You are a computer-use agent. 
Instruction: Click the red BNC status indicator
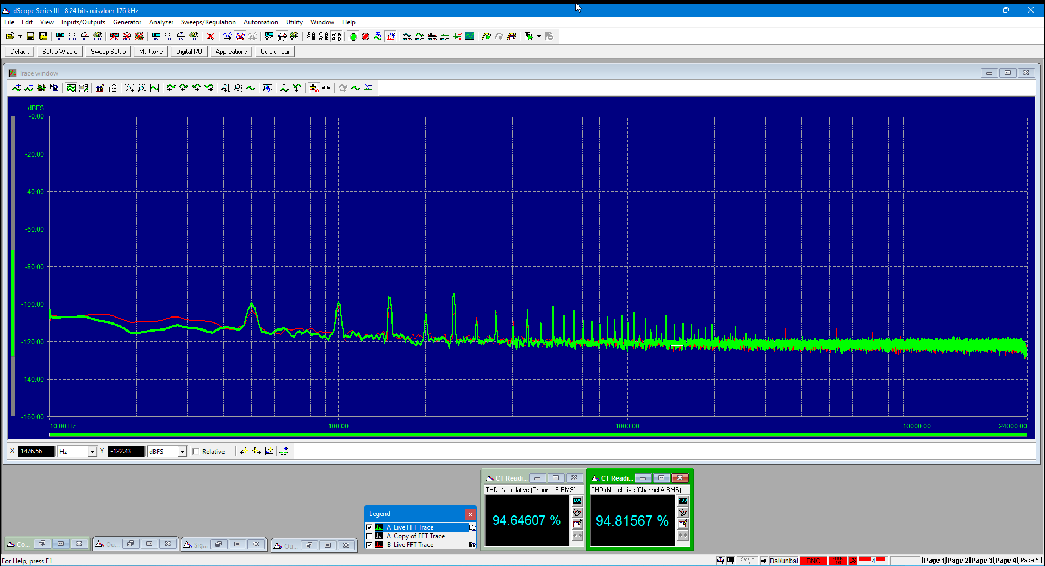tap(813, 561)
